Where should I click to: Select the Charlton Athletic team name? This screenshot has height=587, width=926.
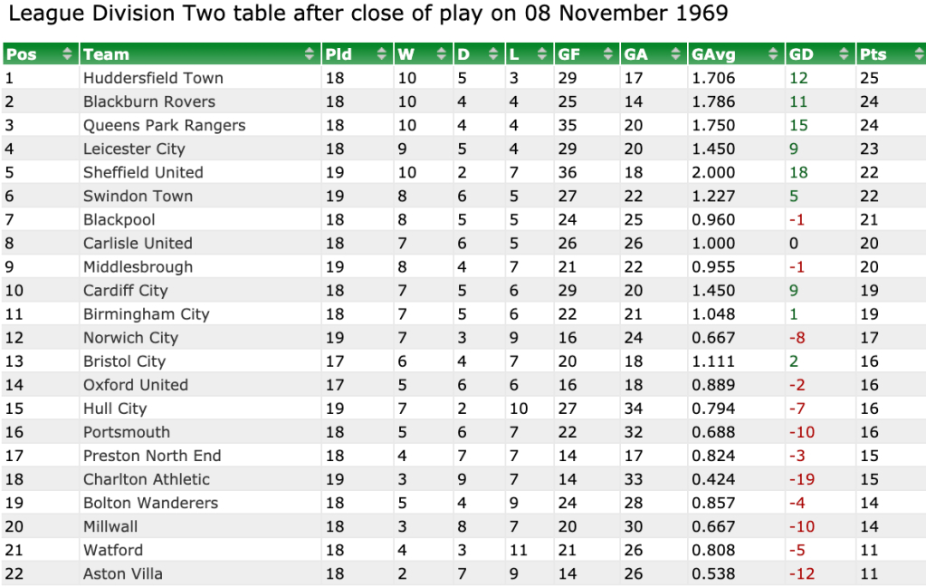pyautogui.click(x=147, y=479)
